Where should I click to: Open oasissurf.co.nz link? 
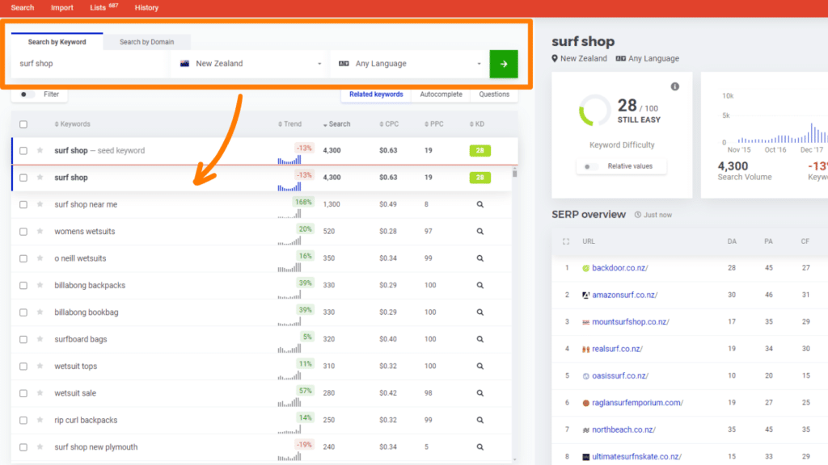(x=620, y=375)
